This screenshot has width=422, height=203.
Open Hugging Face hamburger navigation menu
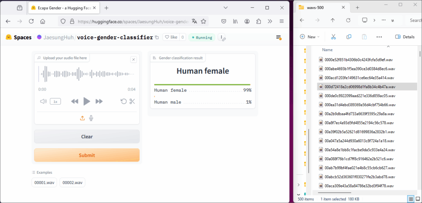tap(279, 37)
